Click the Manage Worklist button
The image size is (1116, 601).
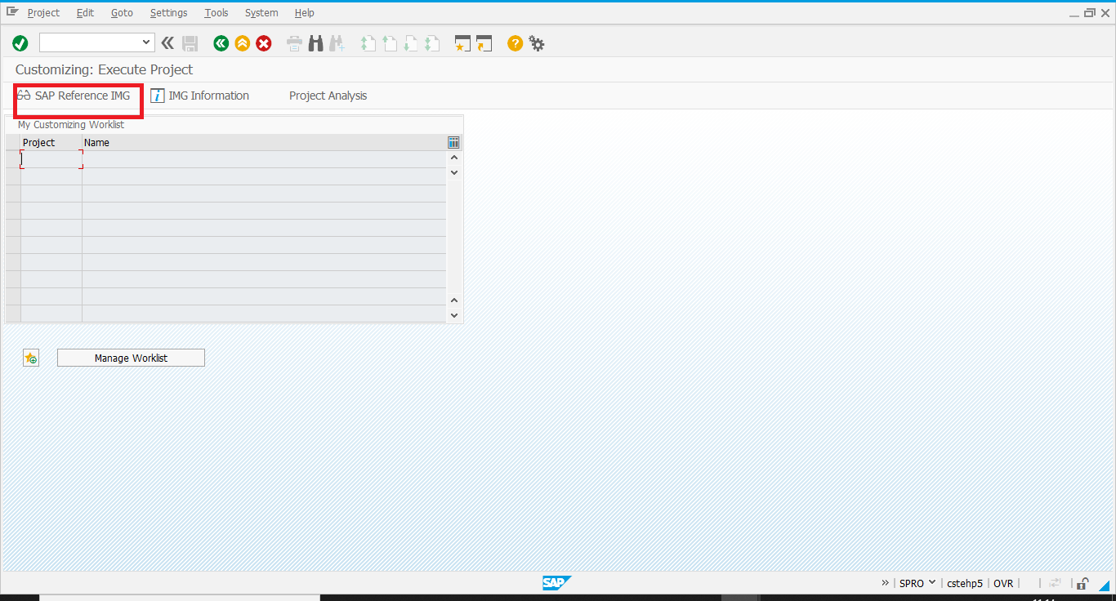(x=131, y=358)
